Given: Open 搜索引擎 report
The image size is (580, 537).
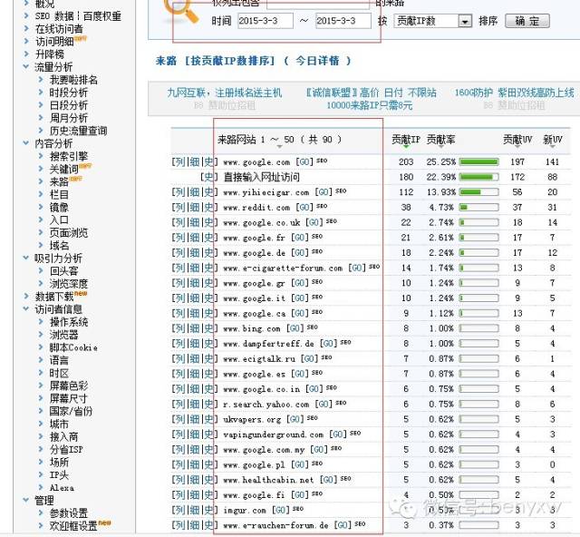Looking at the screenshot, I should point(69,156).
